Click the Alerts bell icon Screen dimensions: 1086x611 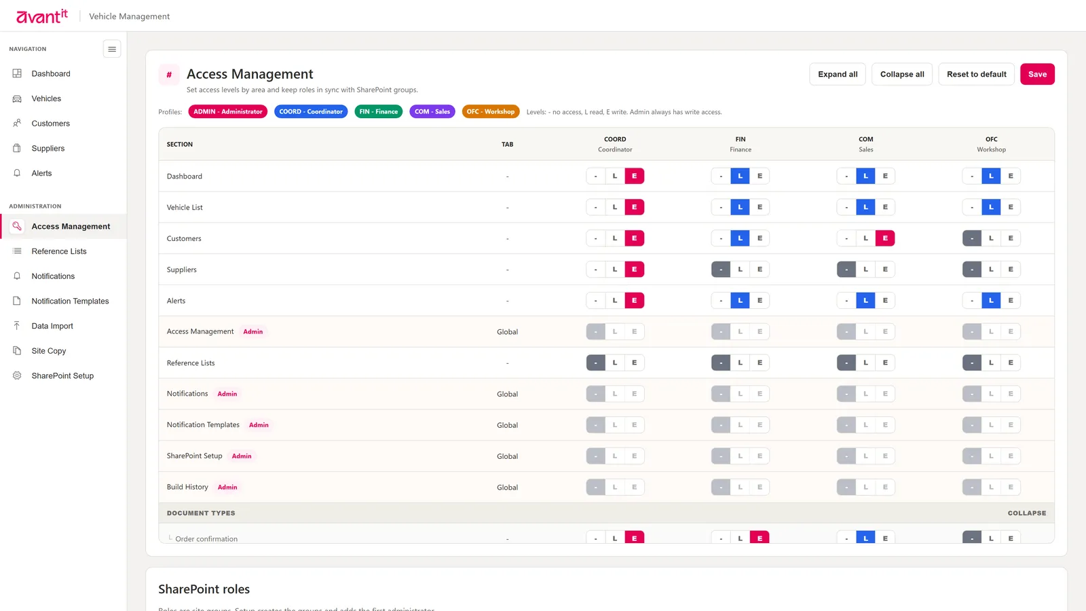pyautogui.click(x=17, y=173)
